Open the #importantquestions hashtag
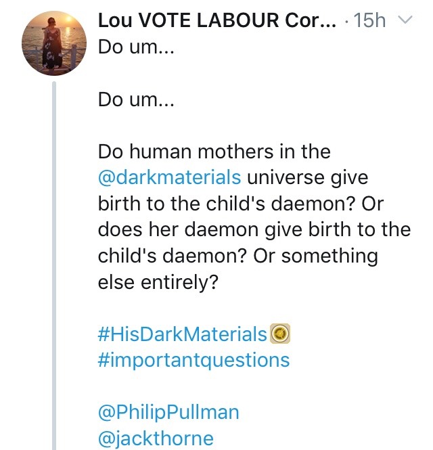Viewport: 433px width, 450px height. 193,361
